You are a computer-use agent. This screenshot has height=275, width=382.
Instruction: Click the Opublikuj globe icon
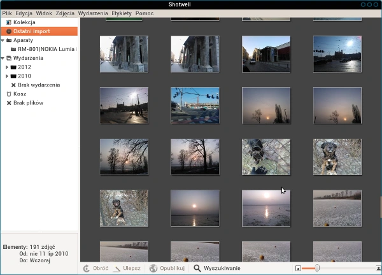pos(153,269)
